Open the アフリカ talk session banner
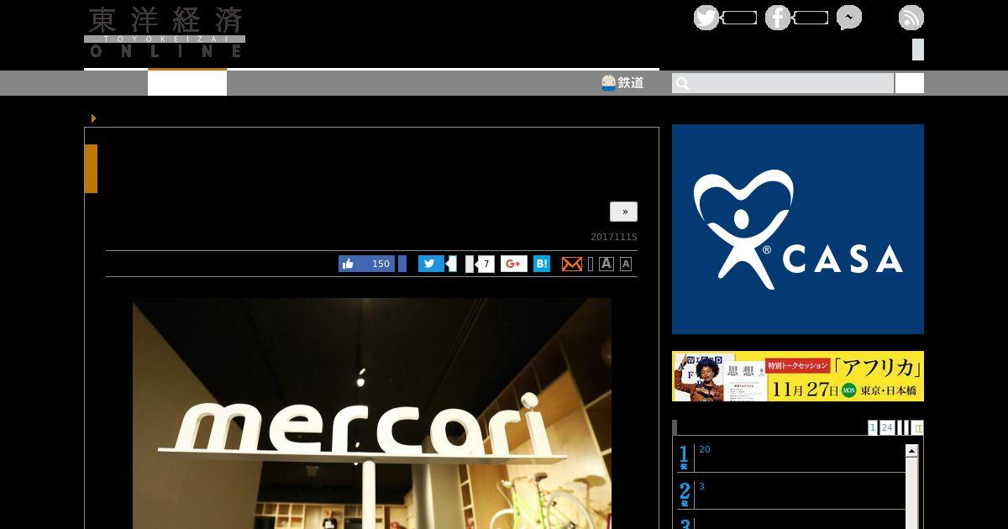 [x=798, y=376]
